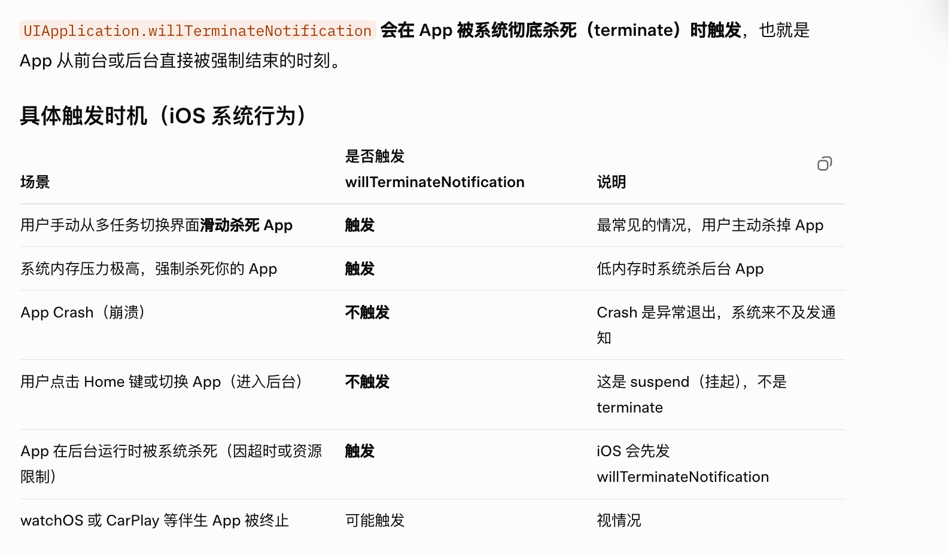This screenshot has height=556, width=949.
Task: Click the watchOS 或 CarPlay scenario cell
Action: click(155, 521)
